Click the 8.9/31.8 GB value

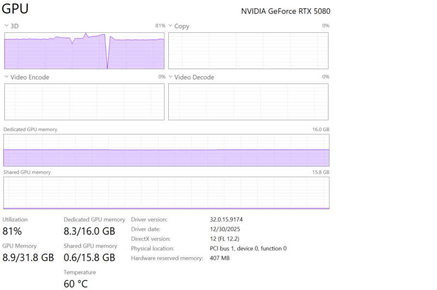click(x=28, y=258)
